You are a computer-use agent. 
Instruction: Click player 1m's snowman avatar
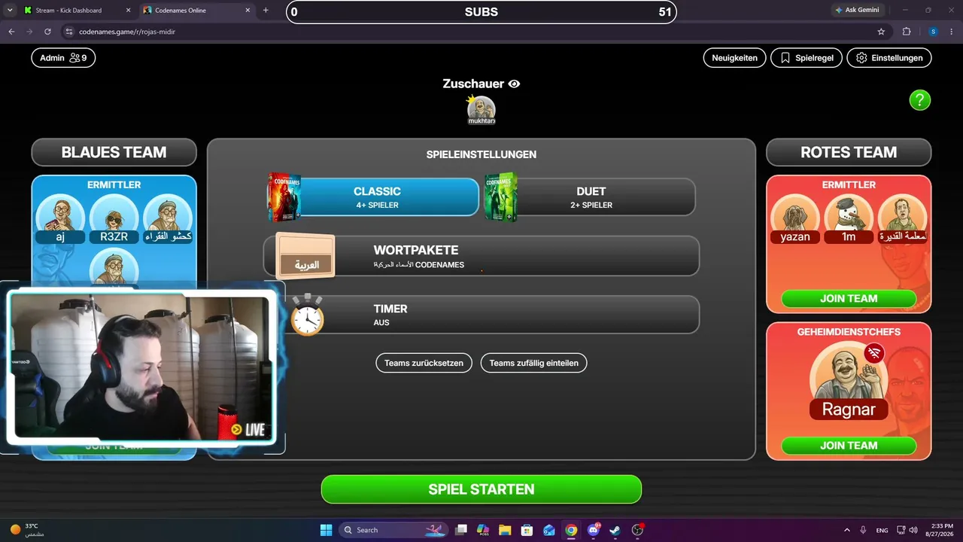pos(849,218)
